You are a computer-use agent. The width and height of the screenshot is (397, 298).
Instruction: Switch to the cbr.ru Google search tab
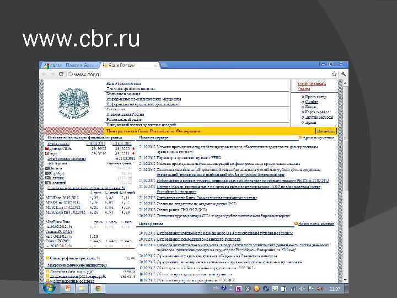click(69, 65)
